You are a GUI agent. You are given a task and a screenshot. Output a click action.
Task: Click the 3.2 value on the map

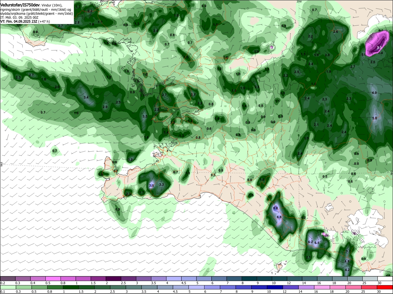(x=130, y=160)
